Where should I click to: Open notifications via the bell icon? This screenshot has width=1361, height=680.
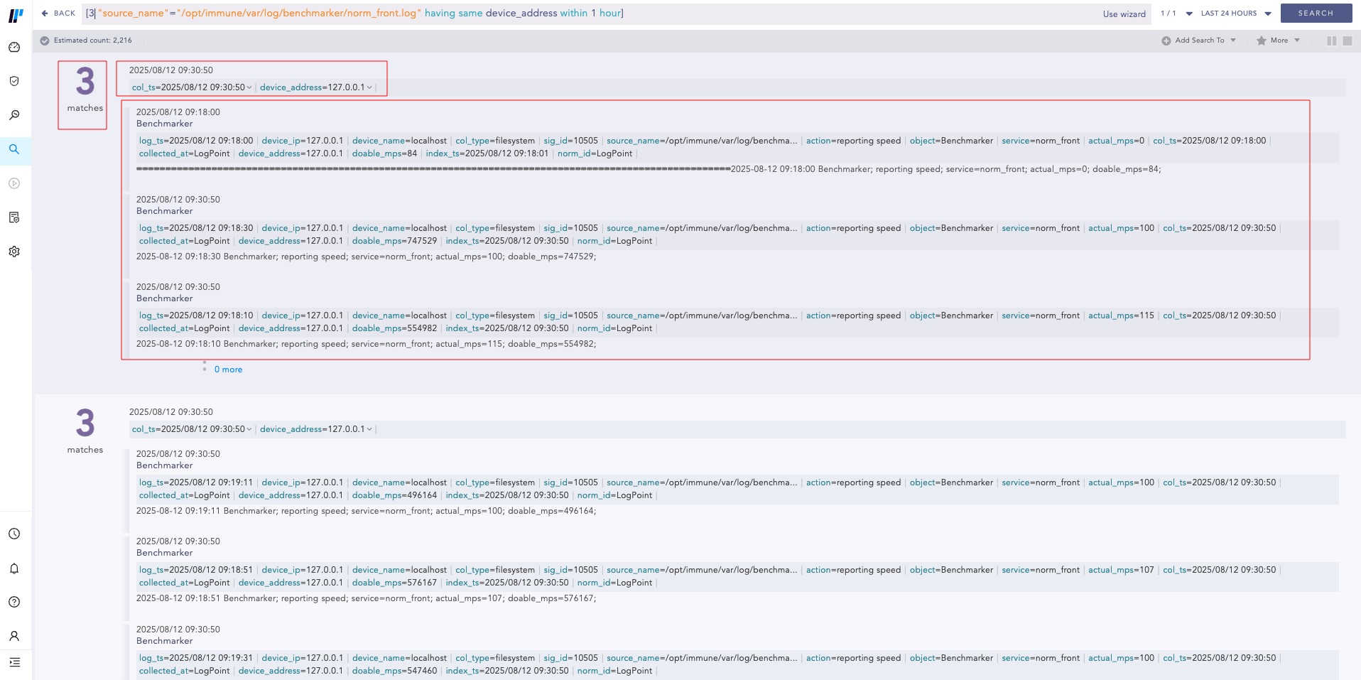[x=14, y=568]
